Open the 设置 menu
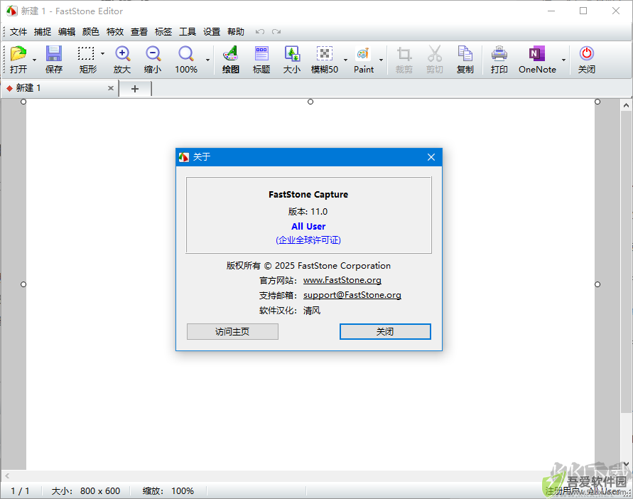This screenshot has width=633, height=499. [212, 31]
